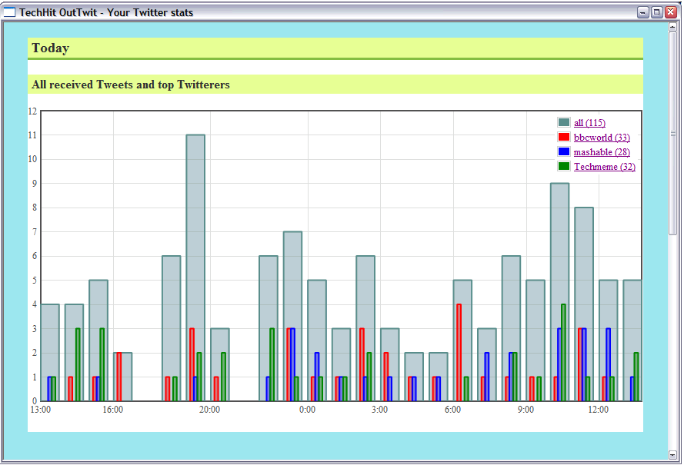
Task: Click the red bbcworld legend swatch
Action: (x=564, y=138)
